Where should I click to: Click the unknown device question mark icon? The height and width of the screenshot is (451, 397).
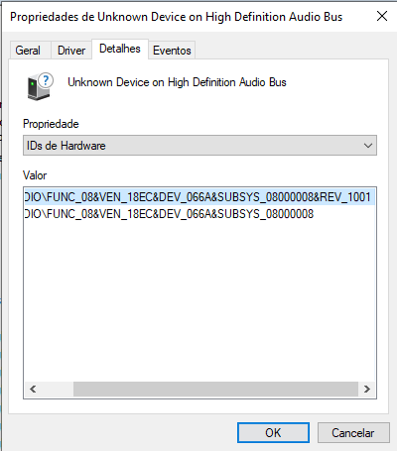point(40,86)
